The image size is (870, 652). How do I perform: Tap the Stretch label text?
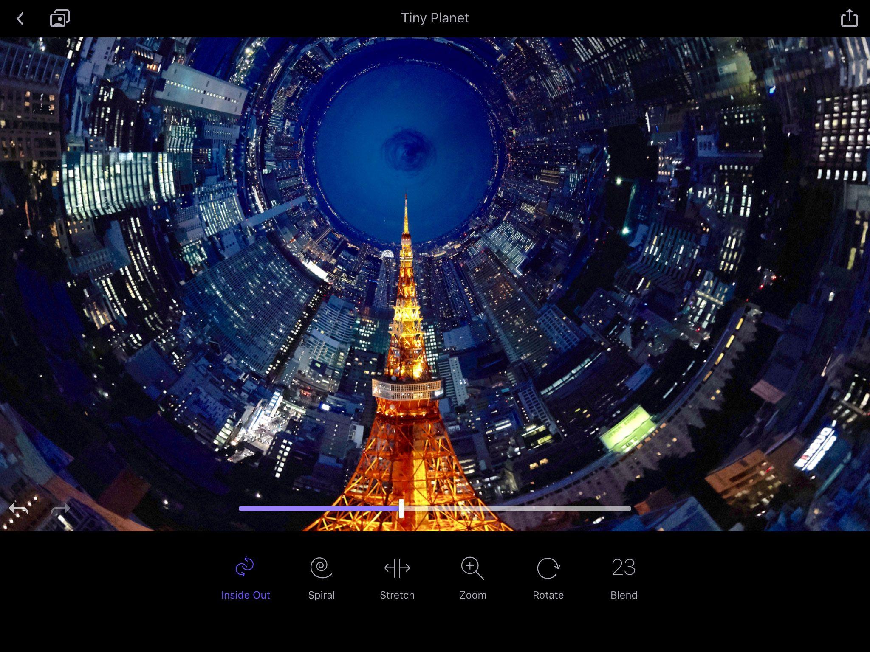coord(397,595)
